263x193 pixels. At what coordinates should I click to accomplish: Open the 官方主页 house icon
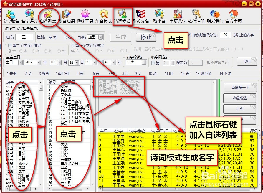tap(234, 17)
